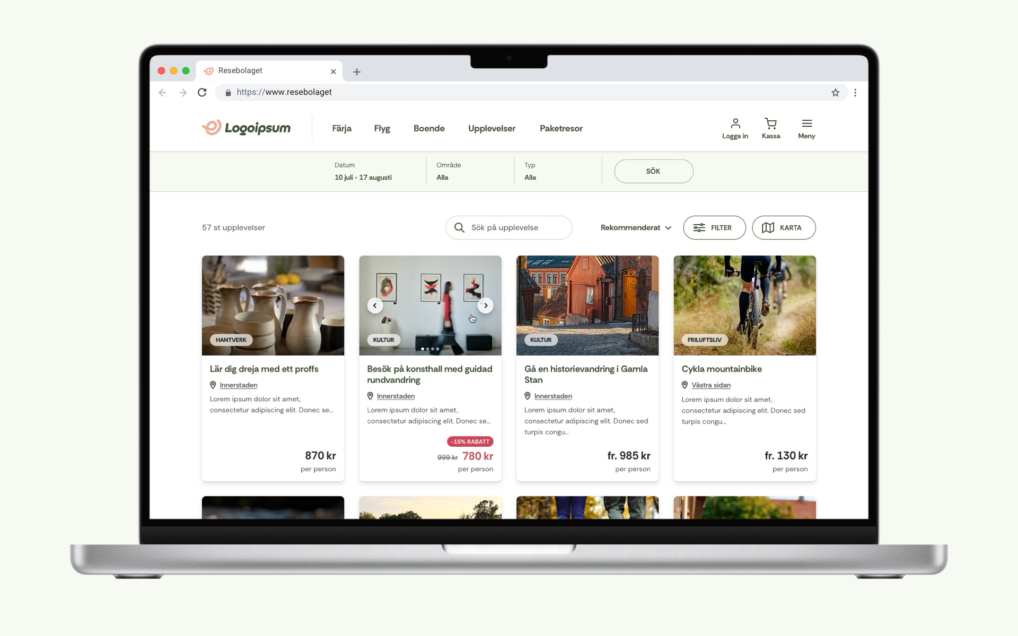Change dates by clicking 10 juli - 17 augusti
1018x636 pixels.
click(363, 177)
